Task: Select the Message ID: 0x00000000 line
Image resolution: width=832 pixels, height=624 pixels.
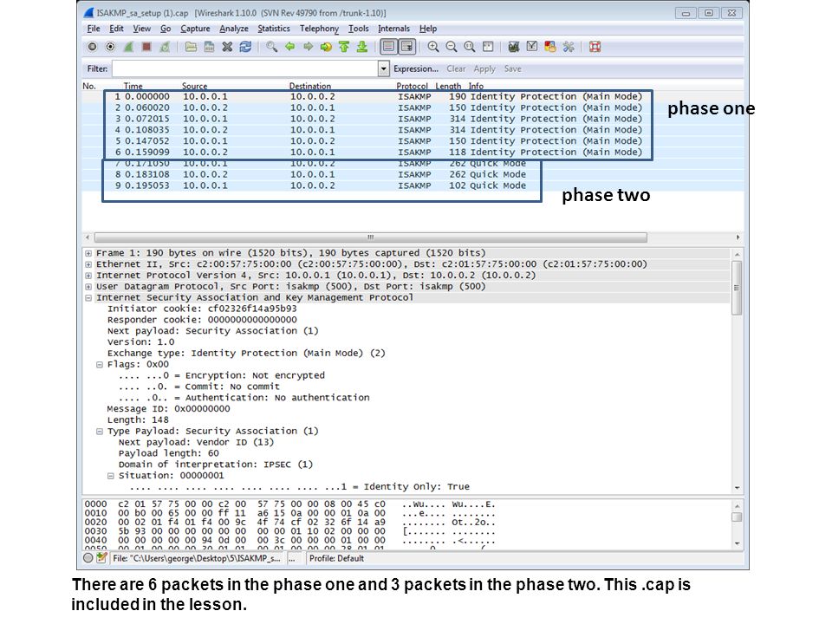Action: click(x=168, y=409)
